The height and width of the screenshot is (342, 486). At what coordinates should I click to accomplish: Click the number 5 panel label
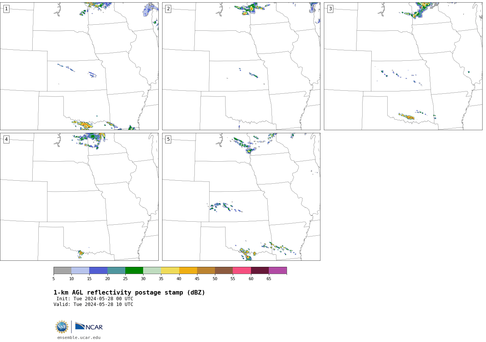pos(168,139)
